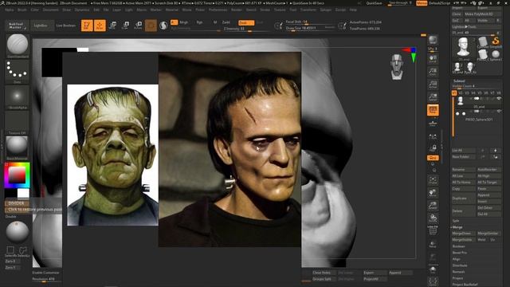Open the current brush thumbnail
Screen dimensions: 510x287
18,45
